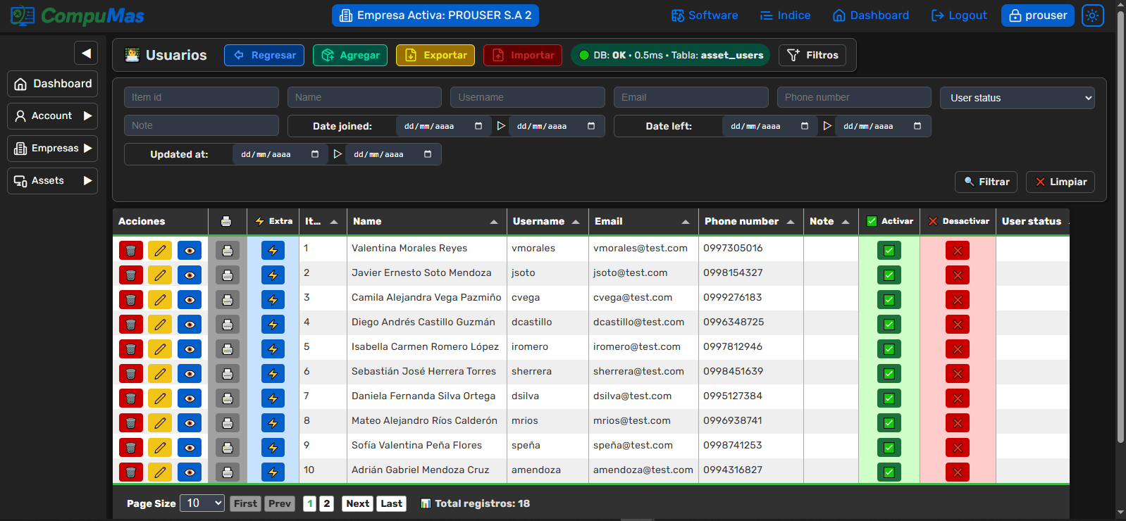View Camila Alejandra Vega Pazmiño details eye icon
Image resolution: width=1126 pixels, height=521 pixels.
(x=190, y=300)
